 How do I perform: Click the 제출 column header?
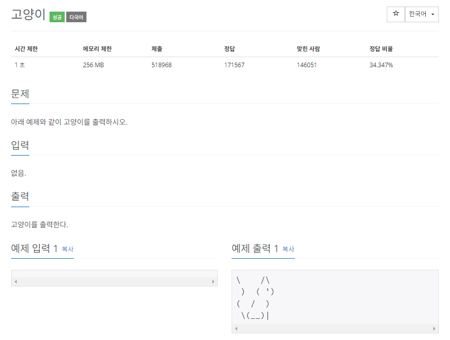157,49
